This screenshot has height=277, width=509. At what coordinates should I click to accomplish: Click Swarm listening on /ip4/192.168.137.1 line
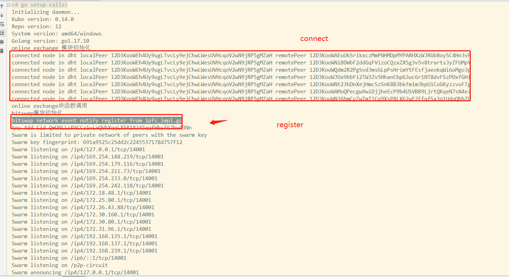pos(84,243)
